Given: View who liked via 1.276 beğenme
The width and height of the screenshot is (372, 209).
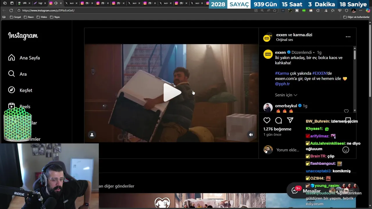Looking at the screenshot, I should tap(277, 129).
